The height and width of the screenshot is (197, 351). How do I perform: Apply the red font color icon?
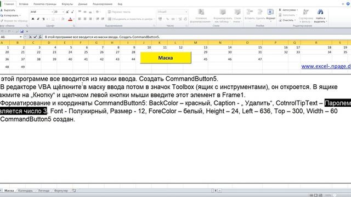[x=70, y=19]
